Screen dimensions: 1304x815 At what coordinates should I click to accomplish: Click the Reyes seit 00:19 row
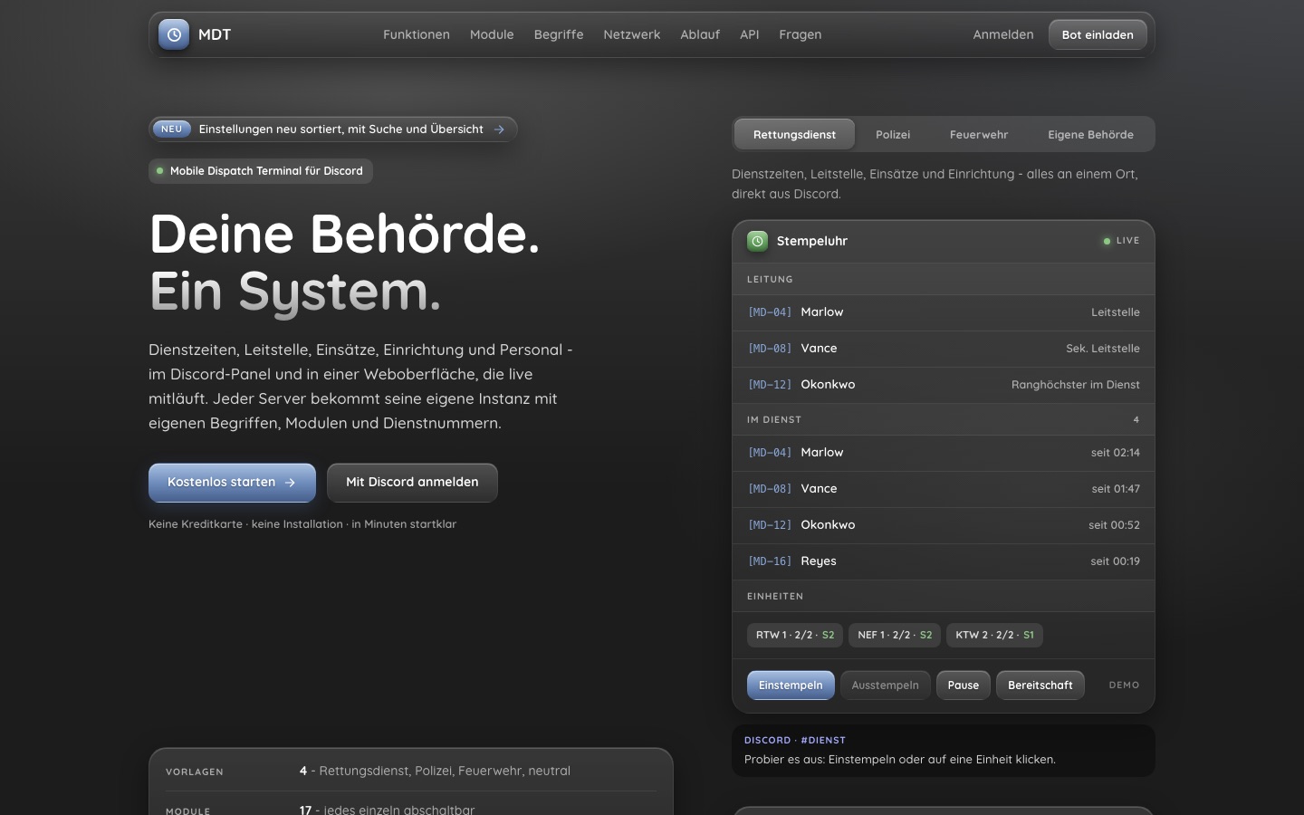pyautogui.click(x=944, y=561)
